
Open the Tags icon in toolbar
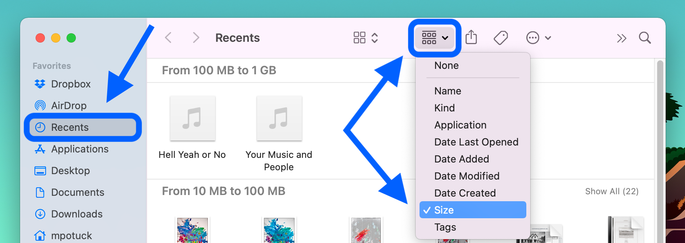point(500,38)
